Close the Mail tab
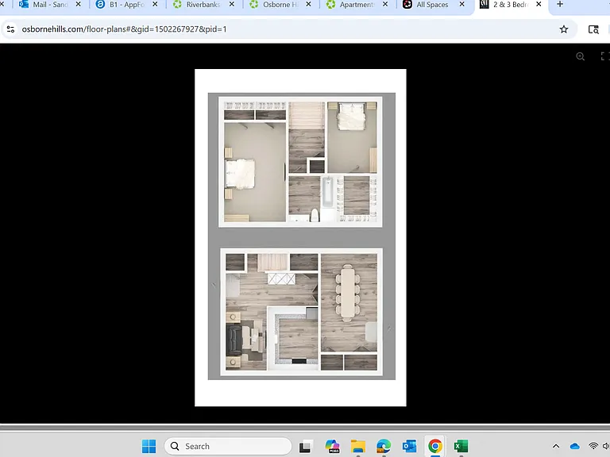 78,4
